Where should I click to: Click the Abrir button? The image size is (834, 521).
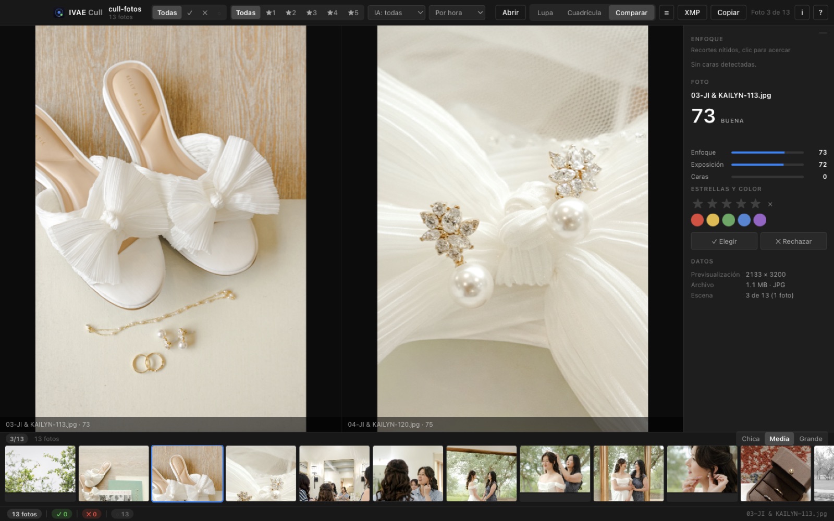pos(510,13)
